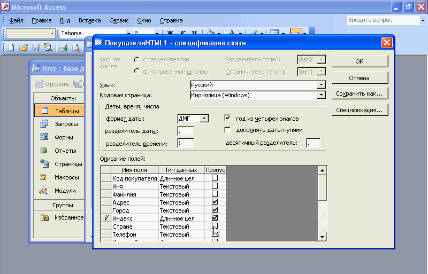Uncheck Пропуск for Адрес field

pos(215,202)
